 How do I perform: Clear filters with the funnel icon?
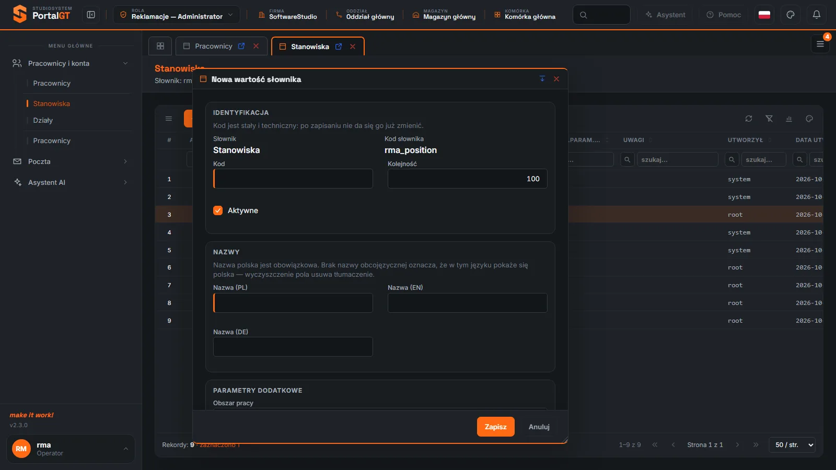[769, 119]
